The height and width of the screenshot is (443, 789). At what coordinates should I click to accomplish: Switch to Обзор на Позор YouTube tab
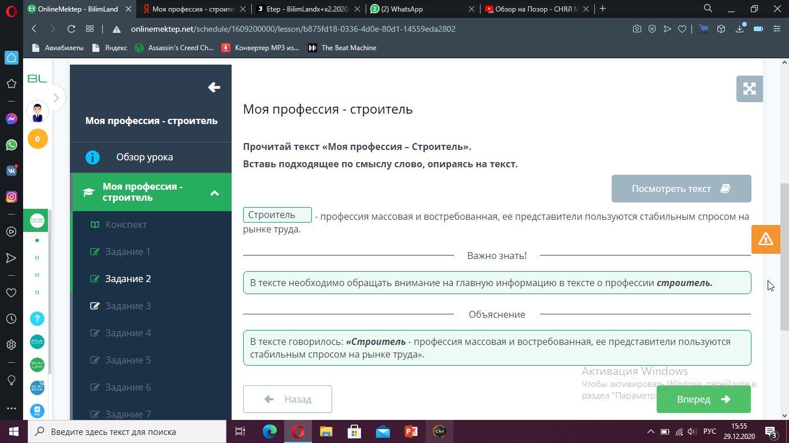pyautogui.click(x=536, y=9)
